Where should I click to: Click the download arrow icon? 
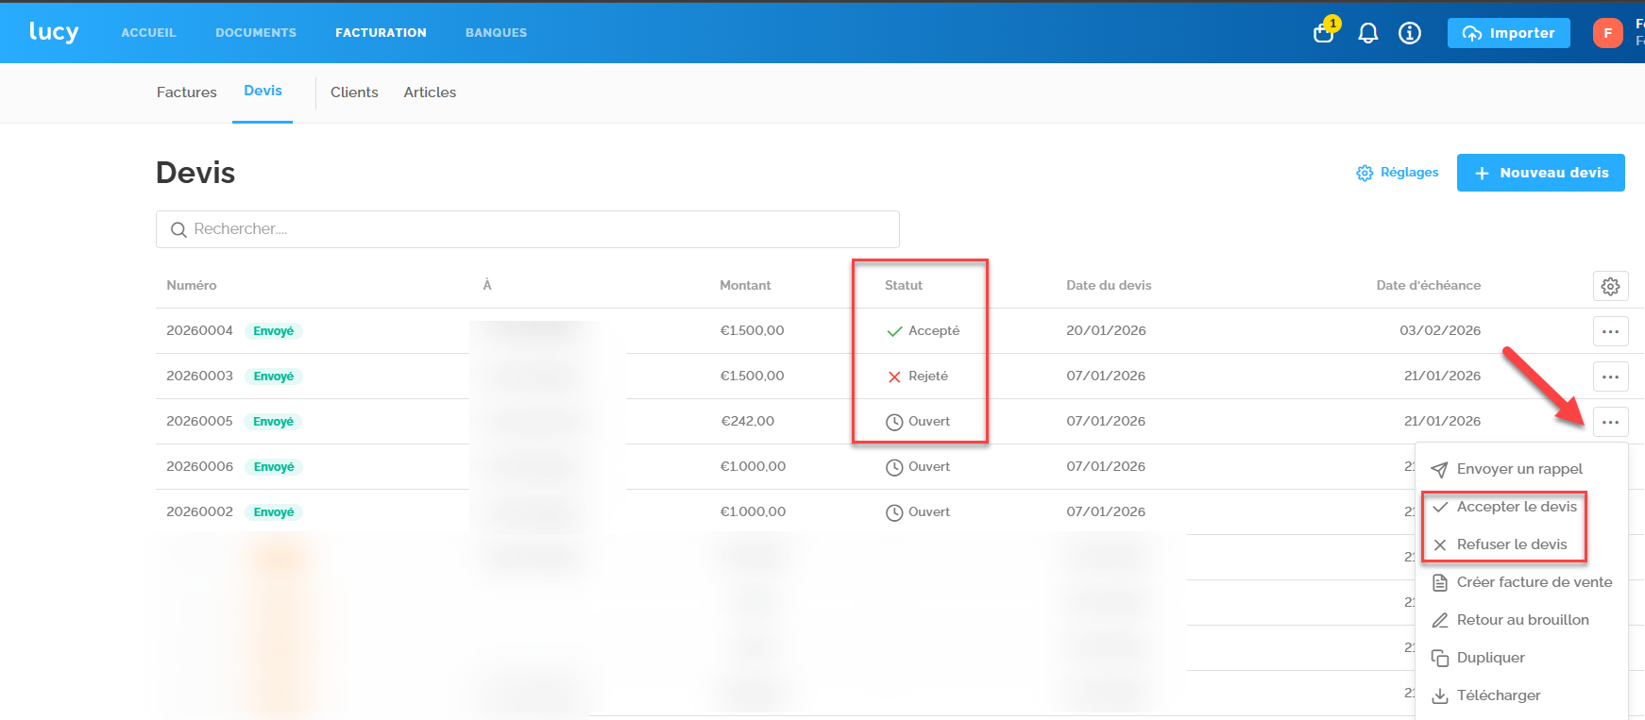coord(1440,696)
